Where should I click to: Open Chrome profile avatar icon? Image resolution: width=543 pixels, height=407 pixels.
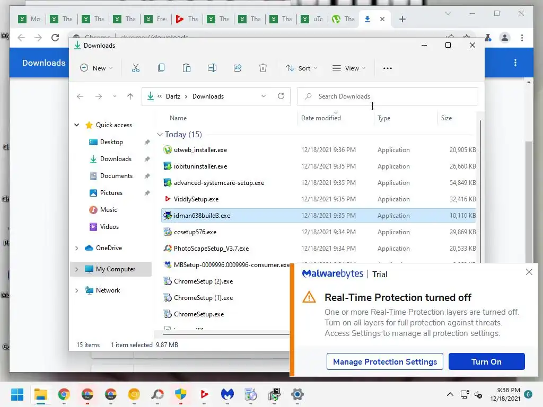pos(505,38)
